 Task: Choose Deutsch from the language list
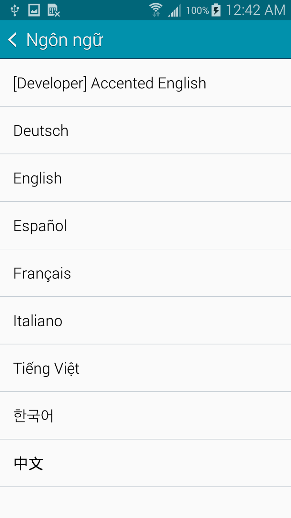41,131
